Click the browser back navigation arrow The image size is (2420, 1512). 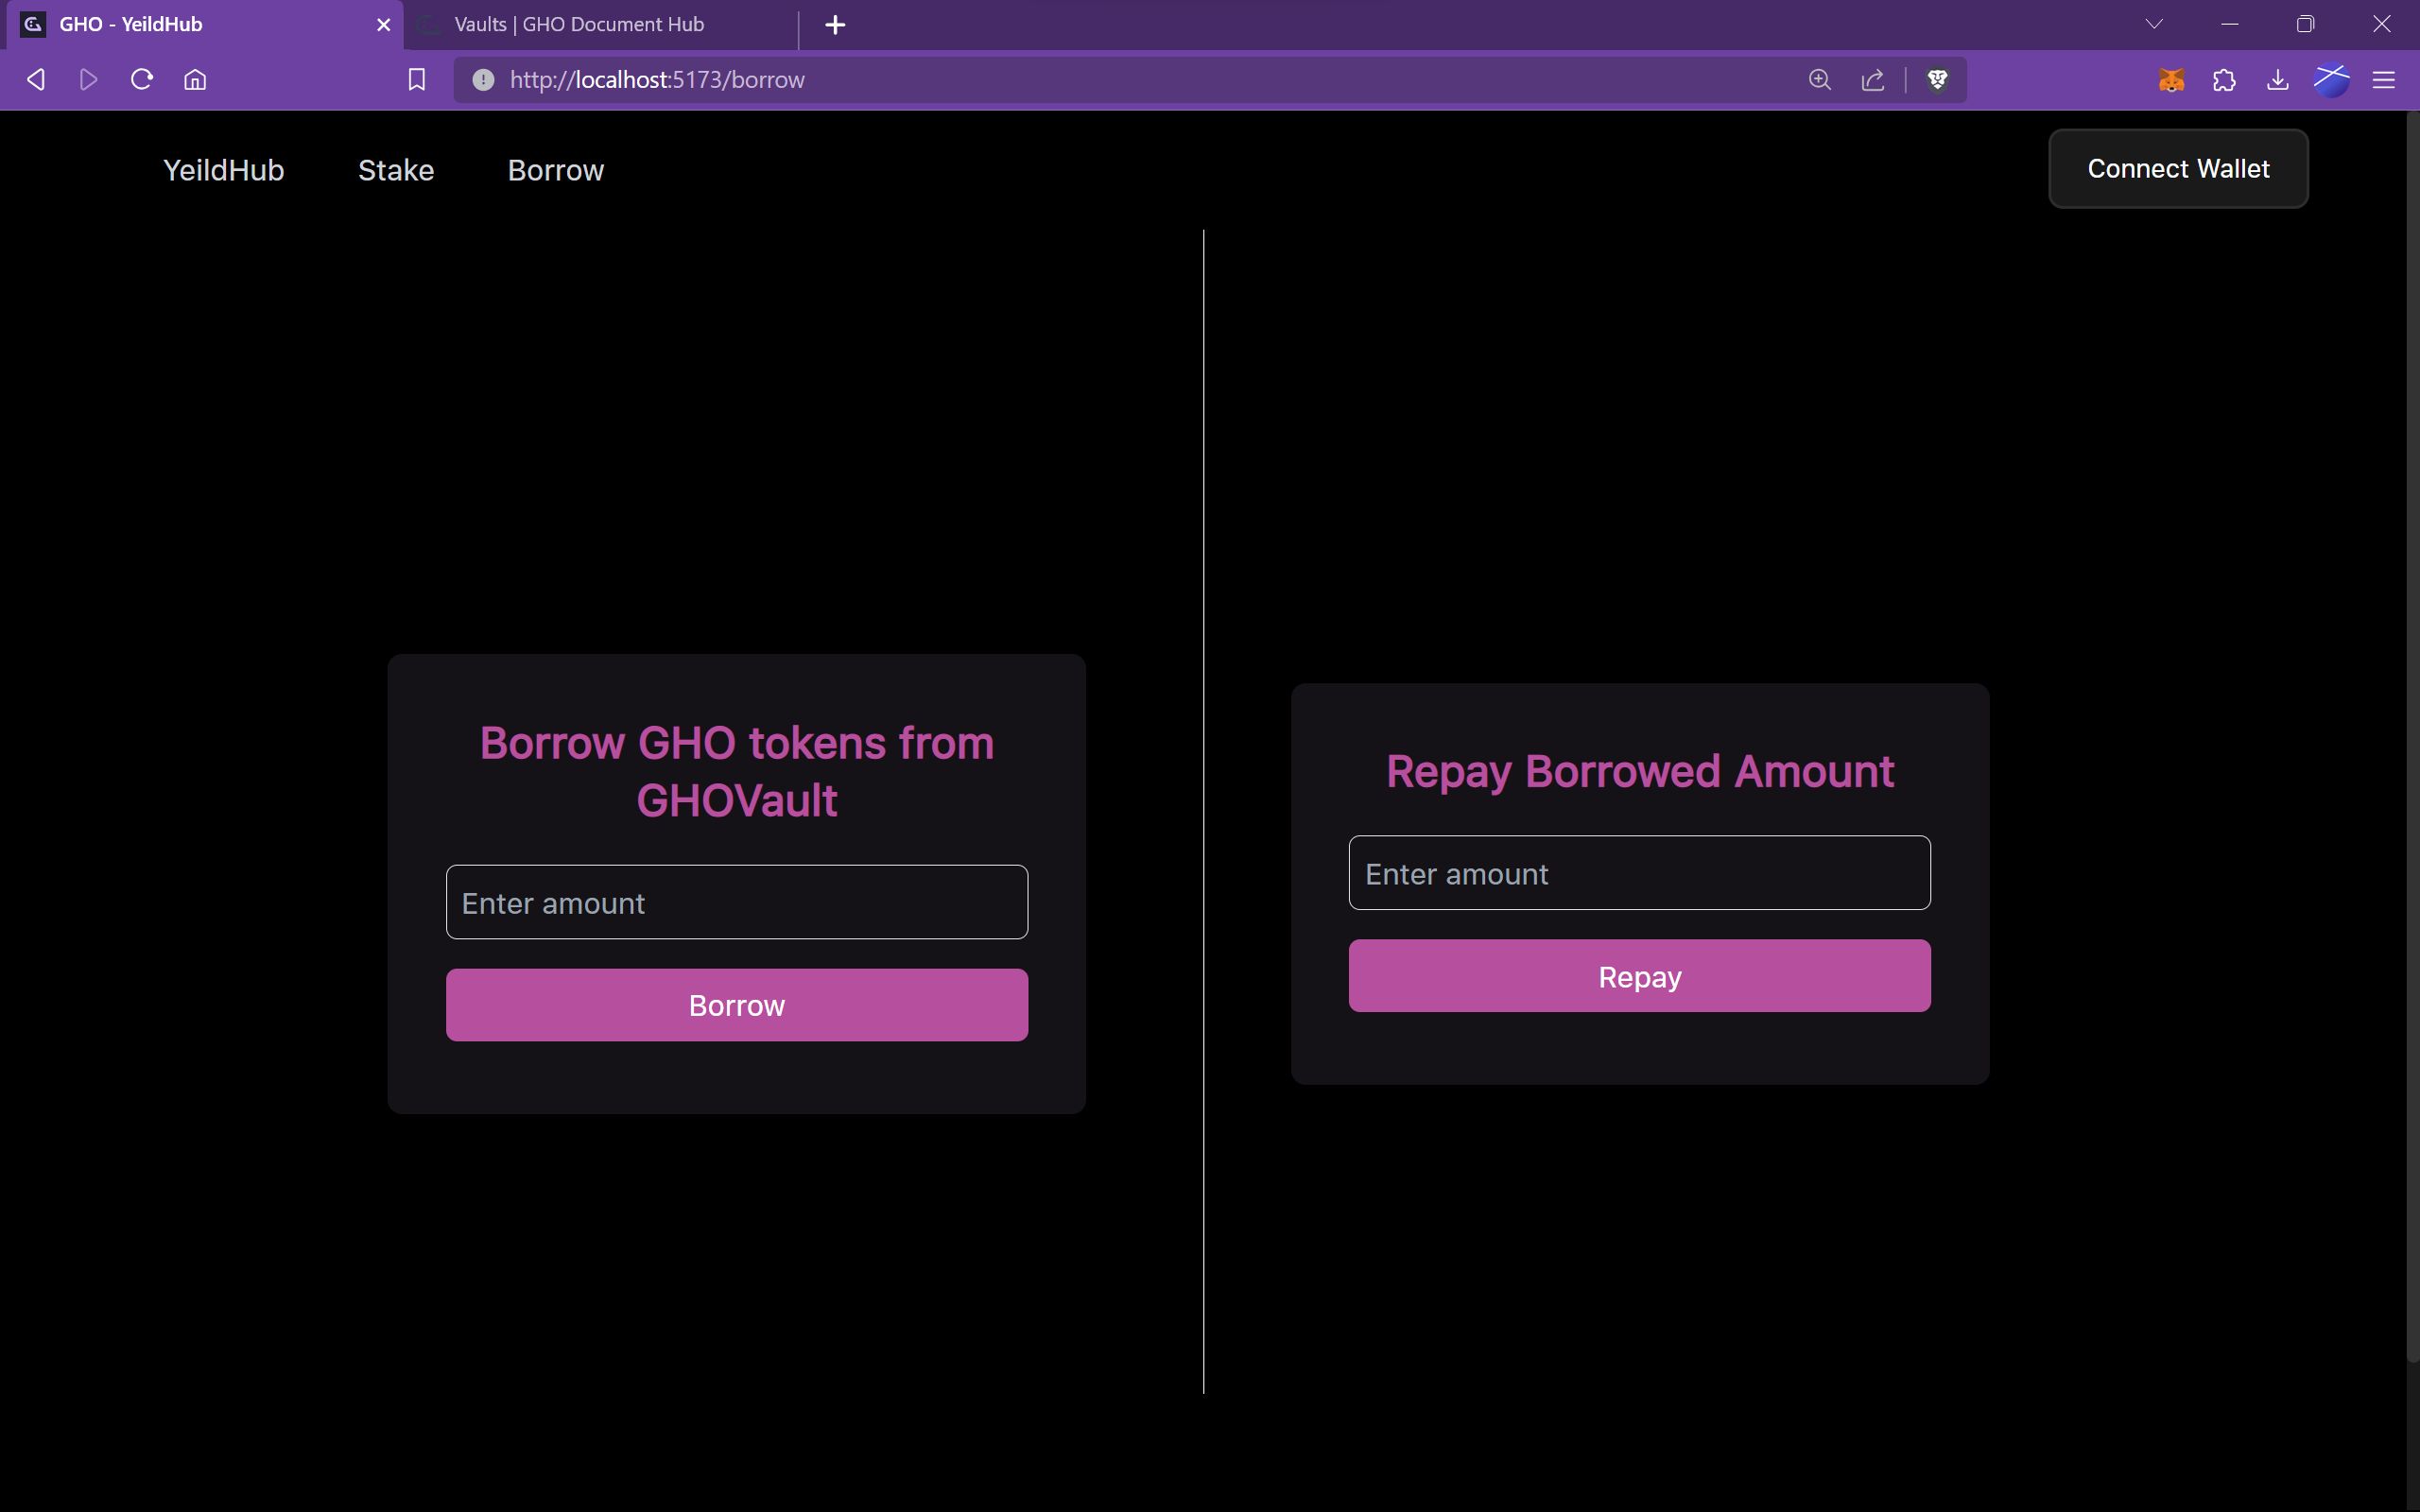[35, 78]
